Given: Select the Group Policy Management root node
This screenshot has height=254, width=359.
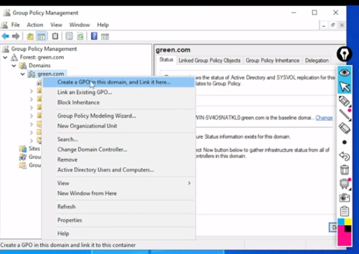Looking at the screenshot, I should [44, 49].
